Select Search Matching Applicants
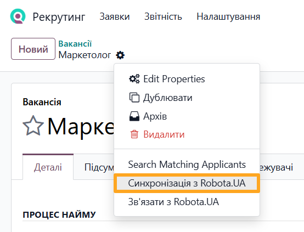The height and width of the screenshot is (232, 304). (x=187, y=165)
